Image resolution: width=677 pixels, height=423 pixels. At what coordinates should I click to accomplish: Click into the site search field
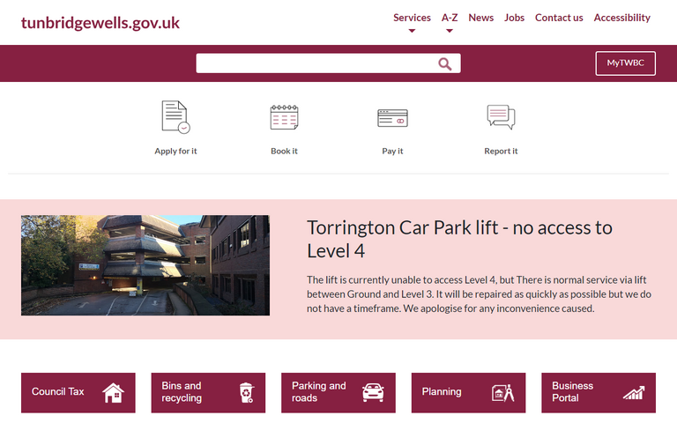point(316,63)
